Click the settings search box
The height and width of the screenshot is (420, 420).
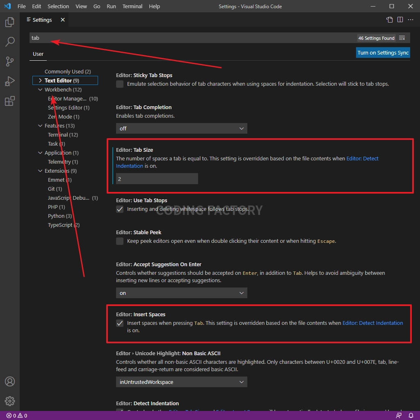[x=193, y=38]
